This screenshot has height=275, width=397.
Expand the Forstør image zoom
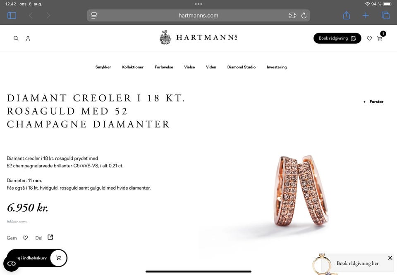click(x=373, y=102)
